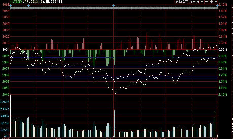Screen dimensions: 233x139
Task: Click the gray info strip below the markers
Action: tap(114, 8)
